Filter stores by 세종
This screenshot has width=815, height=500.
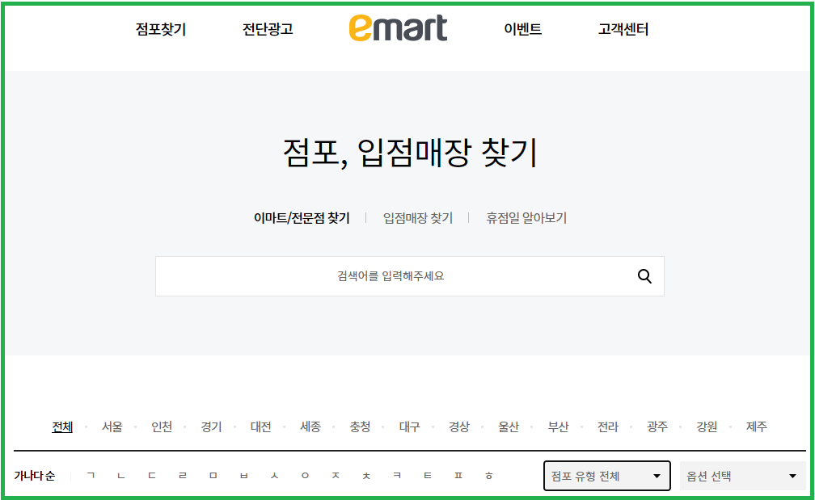(x=310, y=426)
